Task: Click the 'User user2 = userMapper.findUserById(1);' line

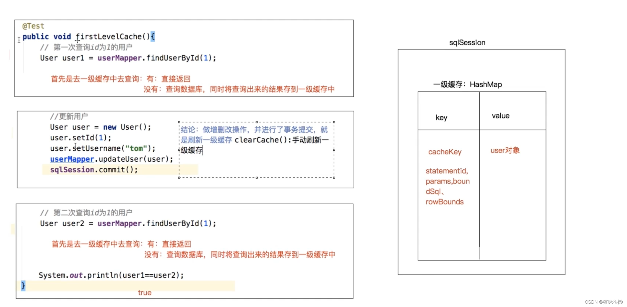Action: pyautogui.click(x=128, y=223)
